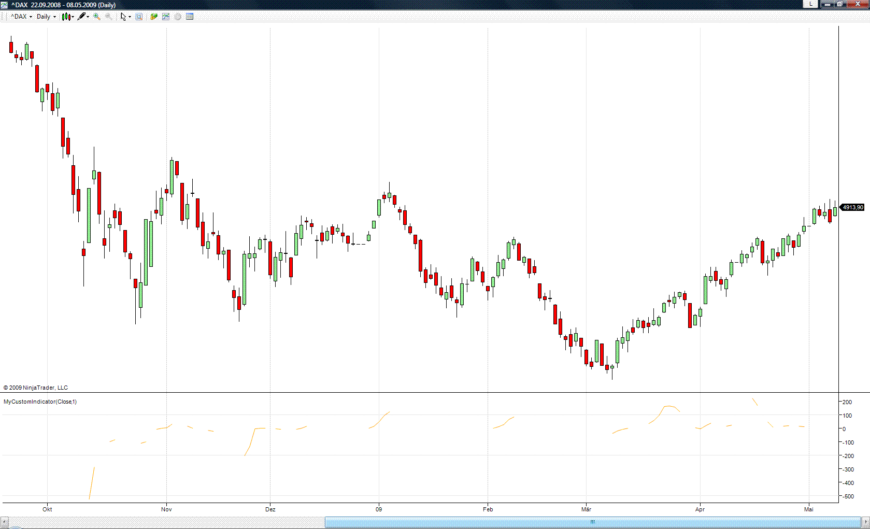Click the grey Strategies icon

point(178,17)
